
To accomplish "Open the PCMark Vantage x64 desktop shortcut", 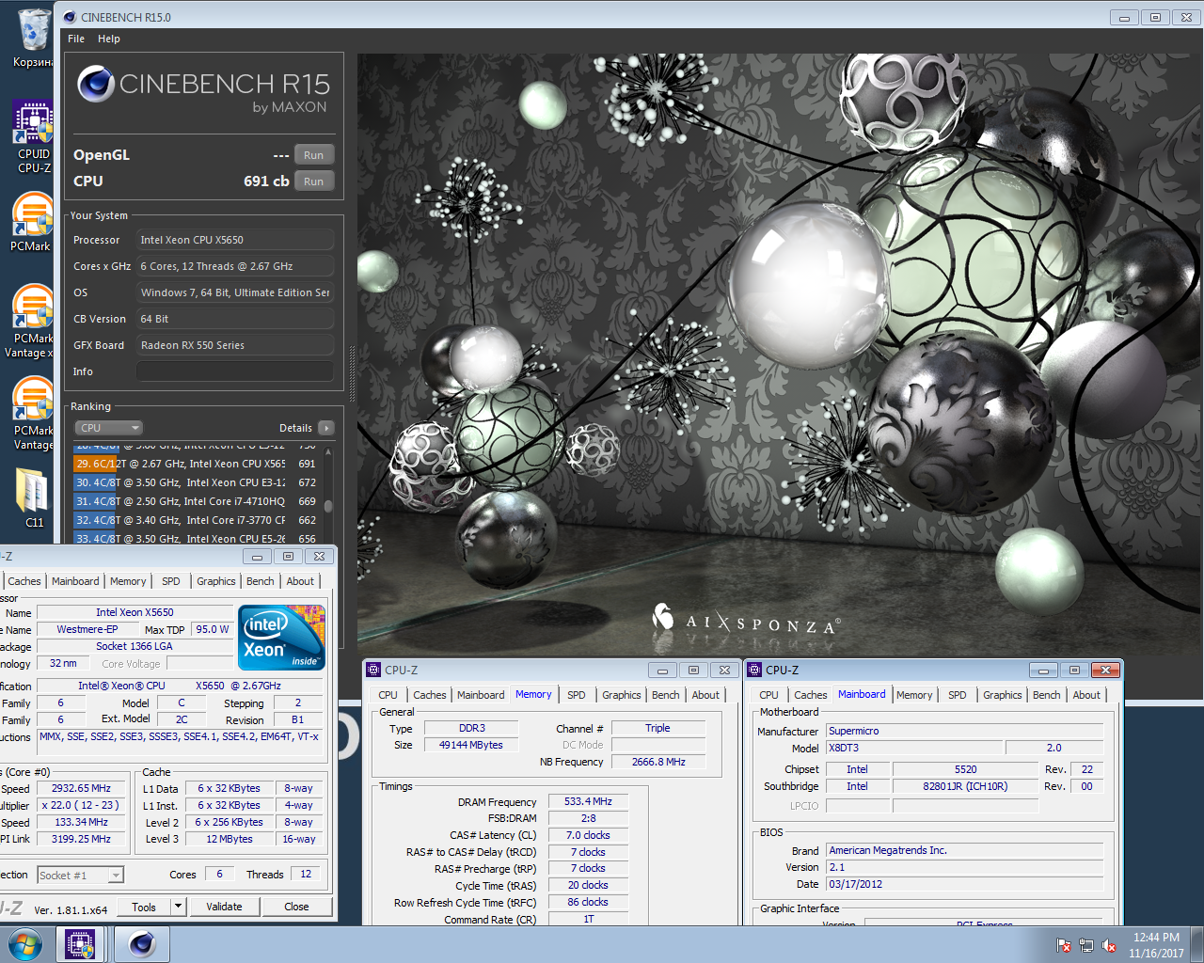I will click(x=32, y=321).
